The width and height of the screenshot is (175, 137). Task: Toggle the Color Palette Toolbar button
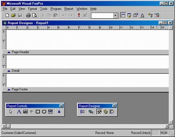click(106, 112)
